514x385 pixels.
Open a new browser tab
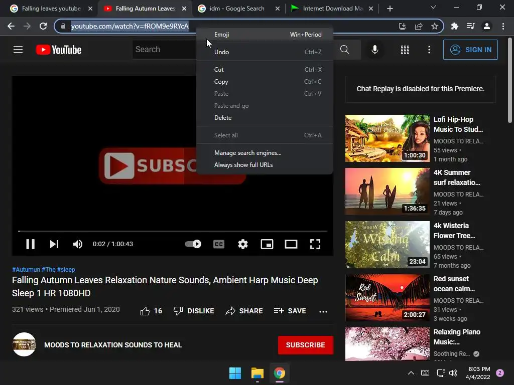click(390, 9)
